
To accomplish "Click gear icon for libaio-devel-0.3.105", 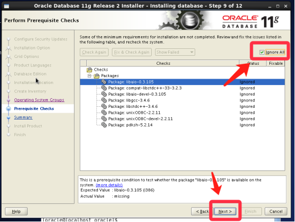I will click(104, 94).
